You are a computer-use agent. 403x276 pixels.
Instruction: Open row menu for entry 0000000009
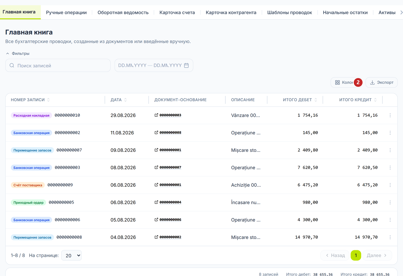point(390,185)
